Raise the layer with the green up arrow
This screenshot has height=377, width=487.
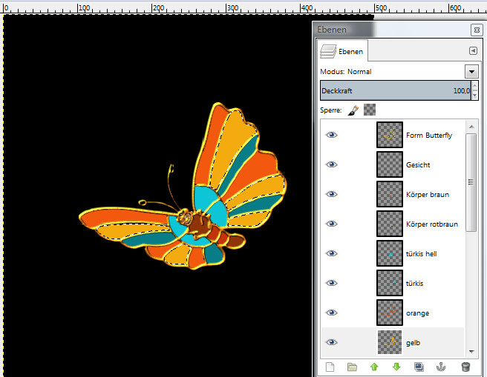374,367
